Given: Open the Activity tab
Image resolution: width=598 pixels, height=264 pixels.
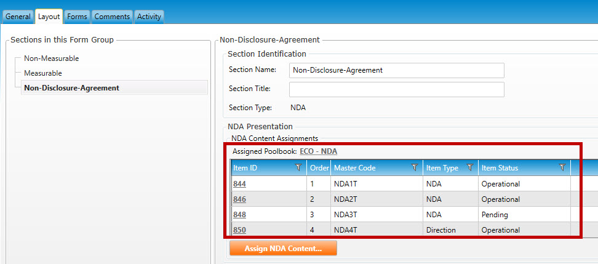Looking at the screenshot, I should 149,17.
